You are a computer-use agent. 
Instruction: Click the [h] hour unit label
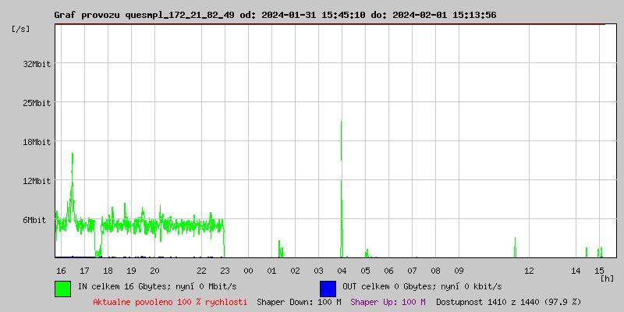[x=607, y=278]
